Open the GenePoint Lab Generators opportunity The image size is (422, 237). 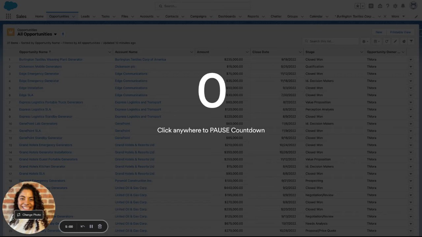click(x=38, y=124)
